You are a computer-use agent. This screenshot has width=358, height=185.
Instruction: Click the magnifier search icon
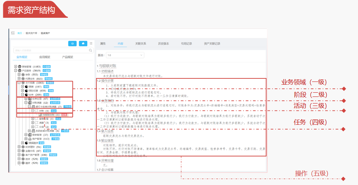tap(90, 50)
